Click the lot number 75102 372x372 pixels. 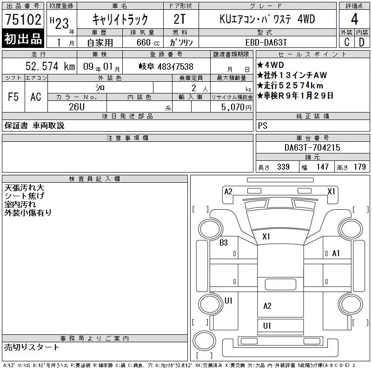(23, 19)
